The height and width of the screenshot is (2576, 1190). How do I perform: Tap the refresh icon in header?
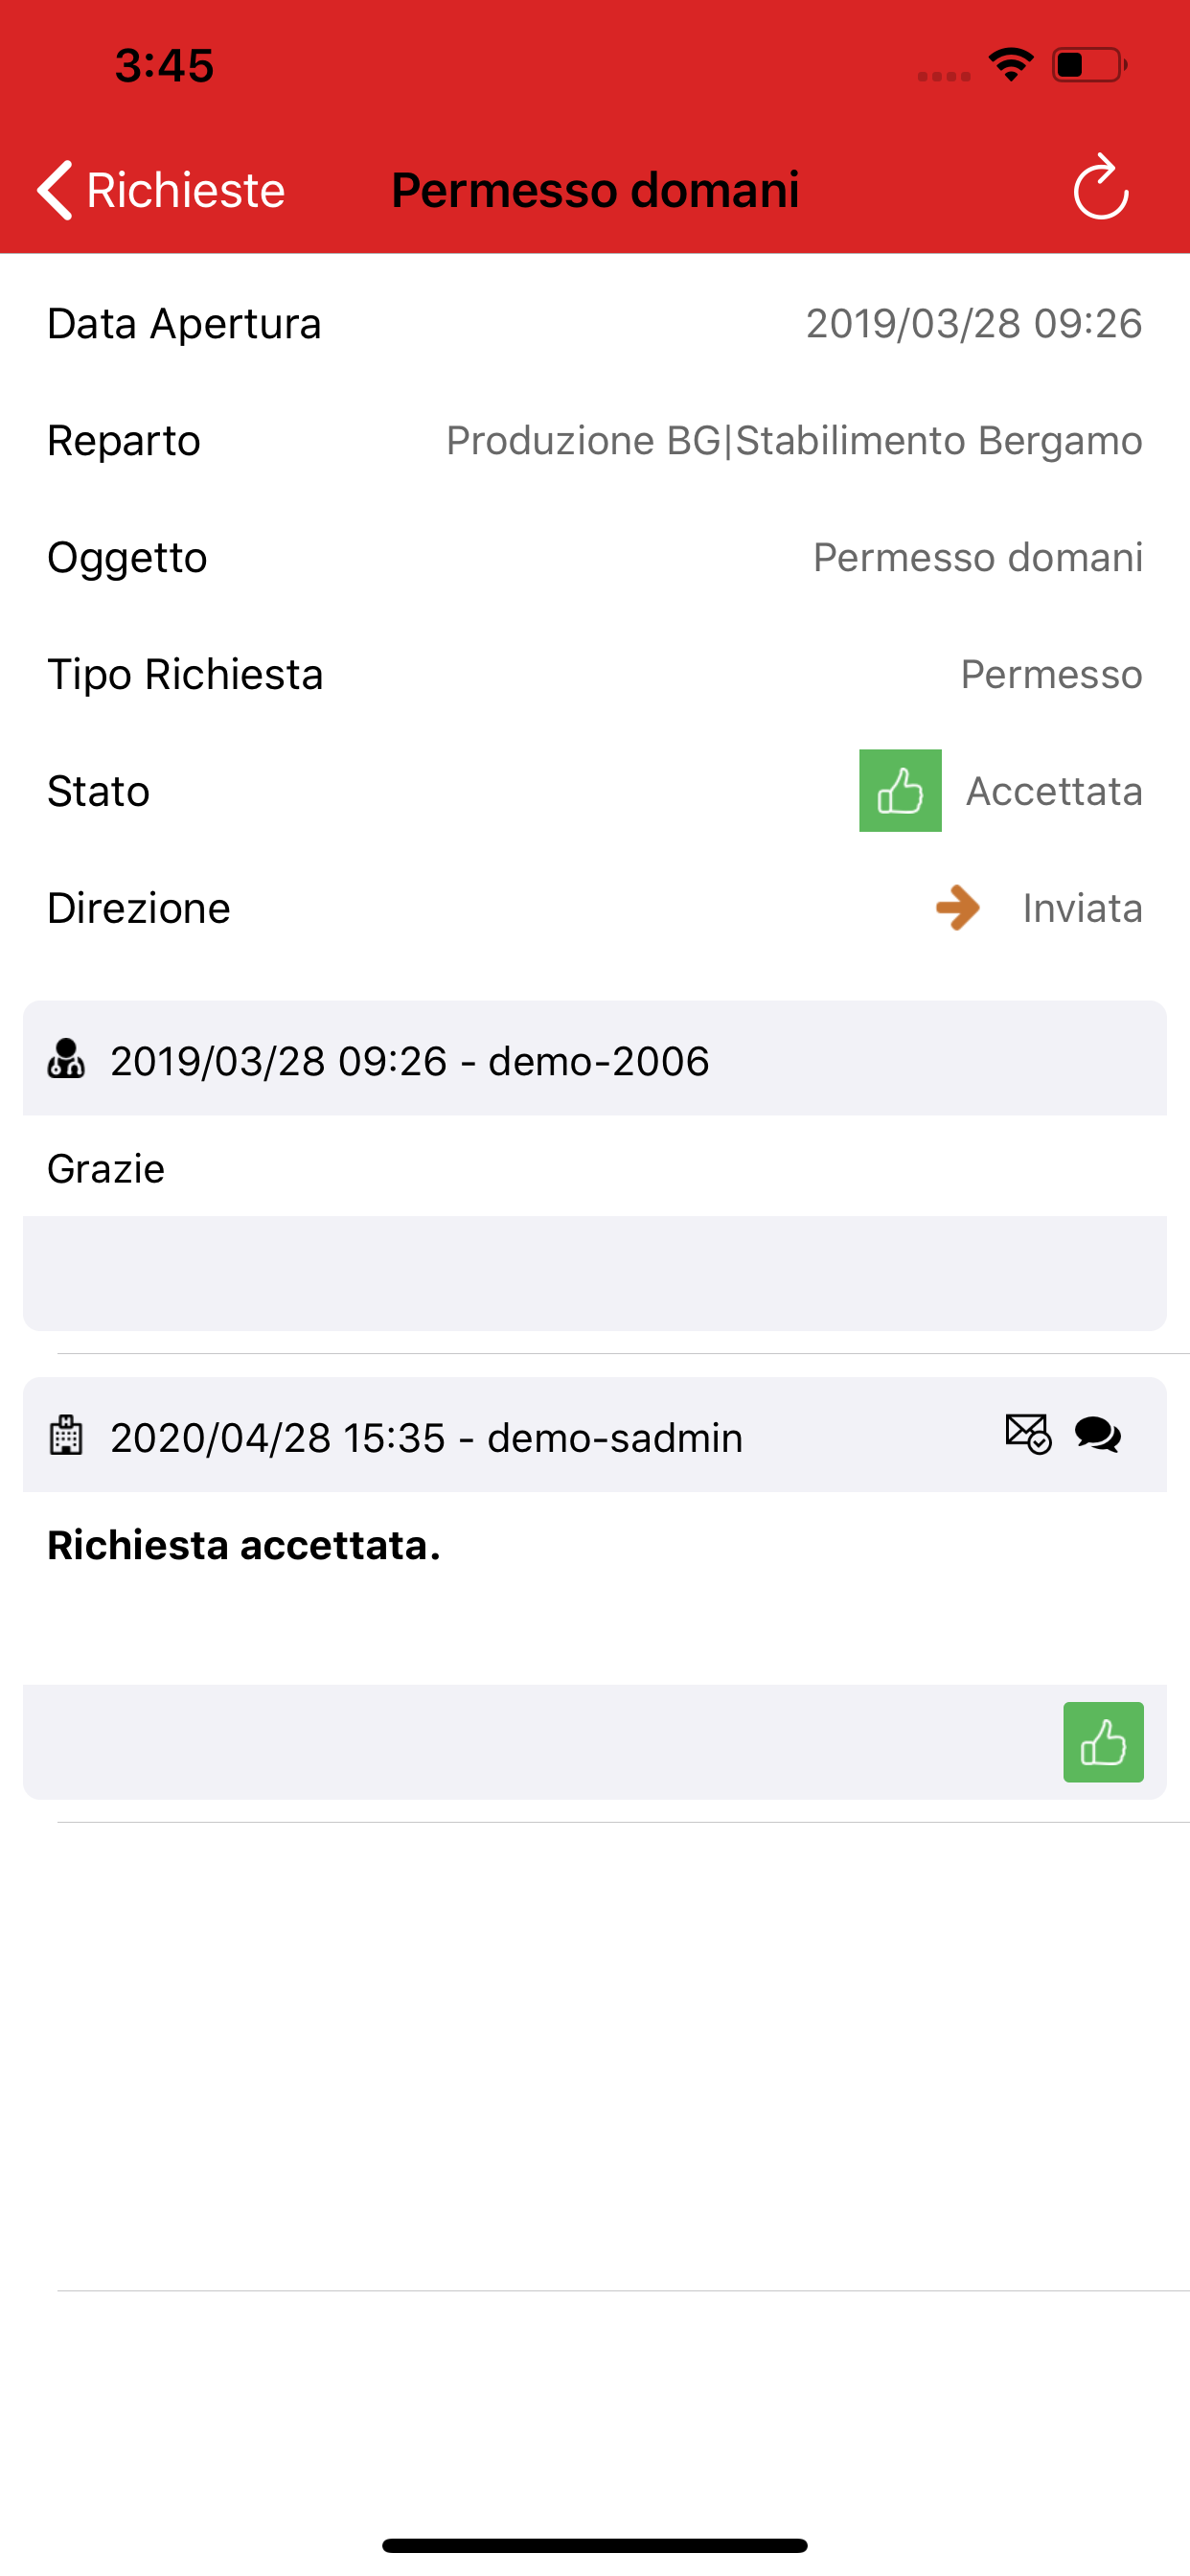tap(1100, 187)
